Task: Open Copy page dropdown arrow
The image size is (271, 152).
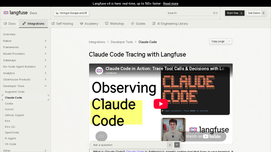Action: (x=229, y=41)
